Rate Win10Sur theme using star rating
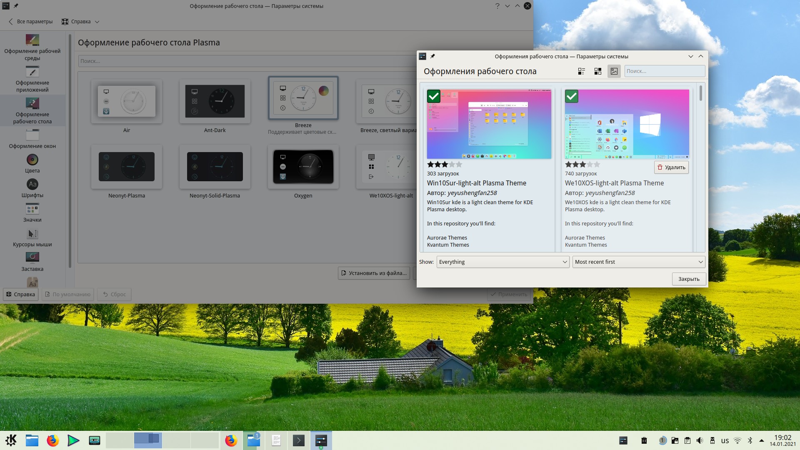The width and height of the screenshot is (800, 450). [444, 165]
